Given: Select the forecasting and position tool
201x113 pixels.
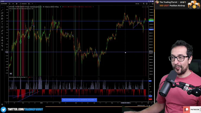Looking at the screenshot, I should 2,19.
